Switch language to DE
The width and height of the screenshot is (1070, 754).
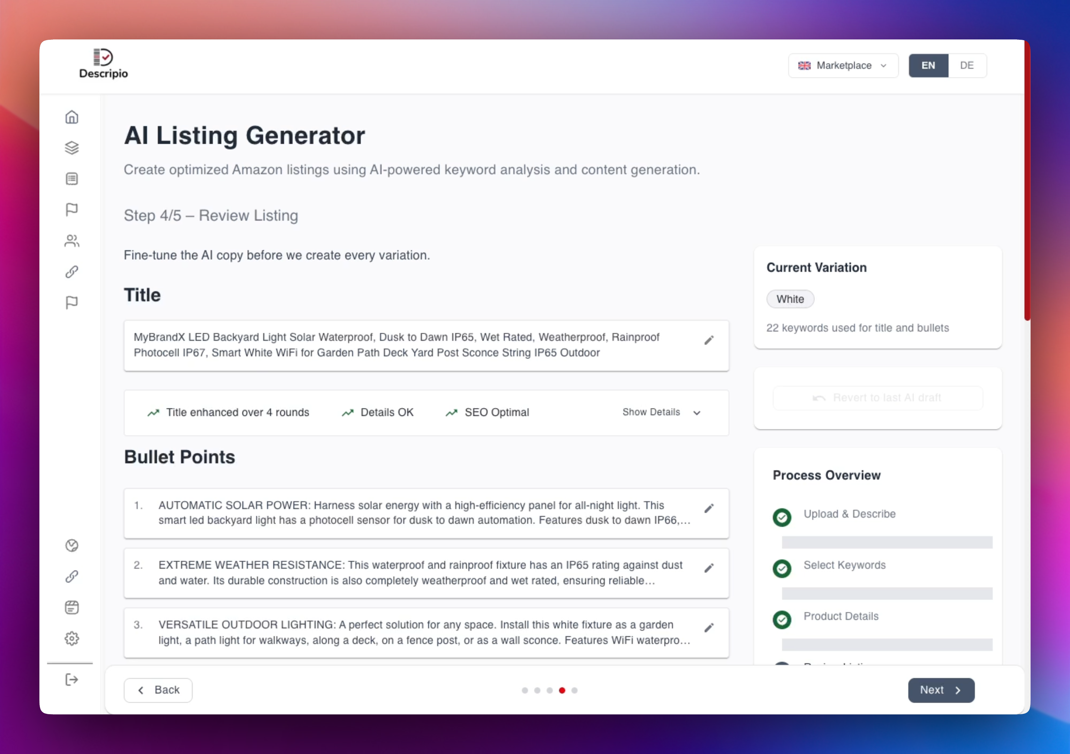(x=966, y=66)
